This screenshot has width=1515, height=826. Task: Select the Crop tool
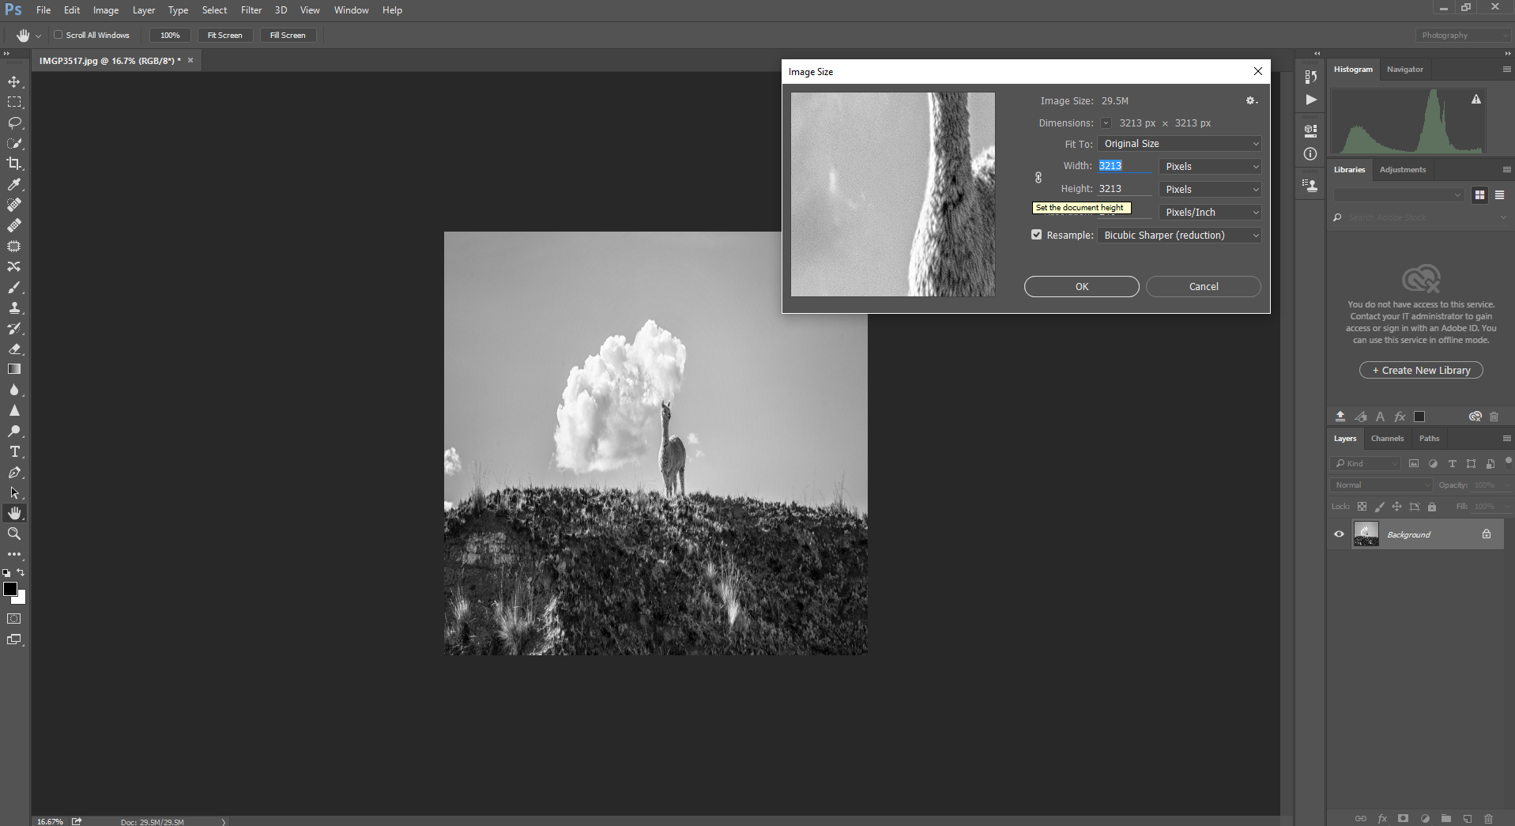[14, 164]
